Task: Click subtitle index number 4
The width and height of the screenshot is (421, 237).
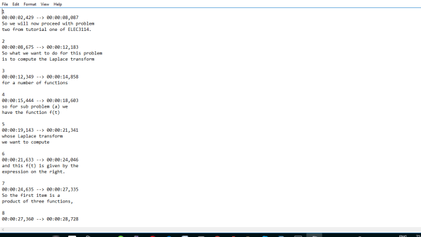Action: tap(3, 95)
